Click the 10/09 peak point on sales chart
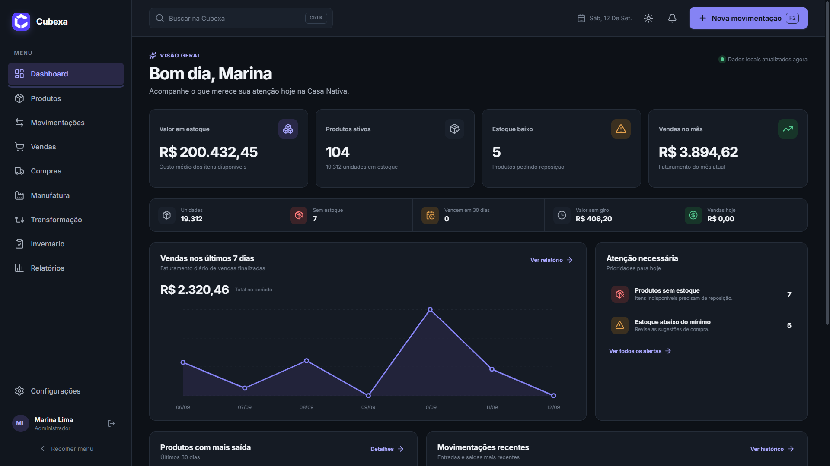Screen dimensions: 830x466 [430, 309]
